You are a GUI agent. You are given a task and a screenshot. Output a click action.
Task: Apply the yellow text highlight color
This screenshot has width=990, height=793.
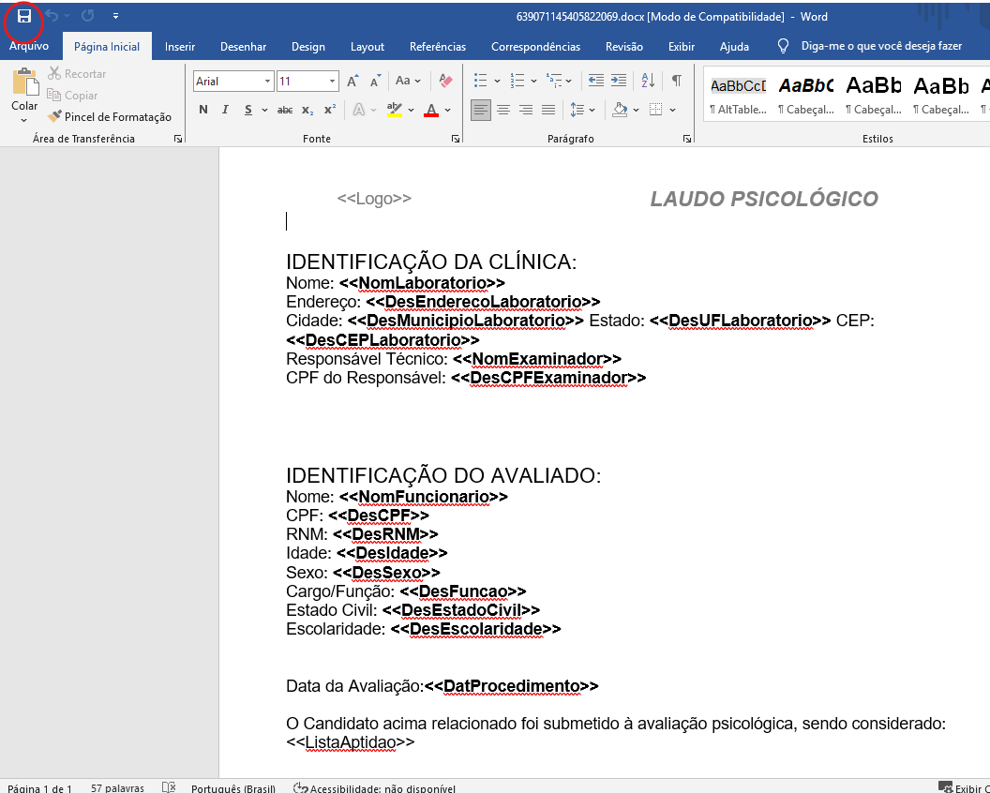[x=395, y=110]
